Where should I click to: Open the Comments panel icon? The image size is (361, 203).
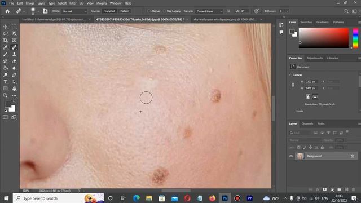pos(281,32)
